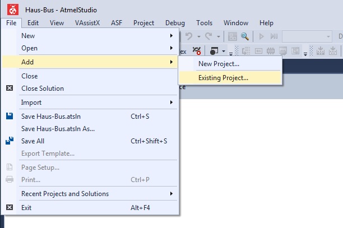This screenshot has width=343, height=228.
Task: Choose Existing Project... from Add submenu
Action: 230,78
